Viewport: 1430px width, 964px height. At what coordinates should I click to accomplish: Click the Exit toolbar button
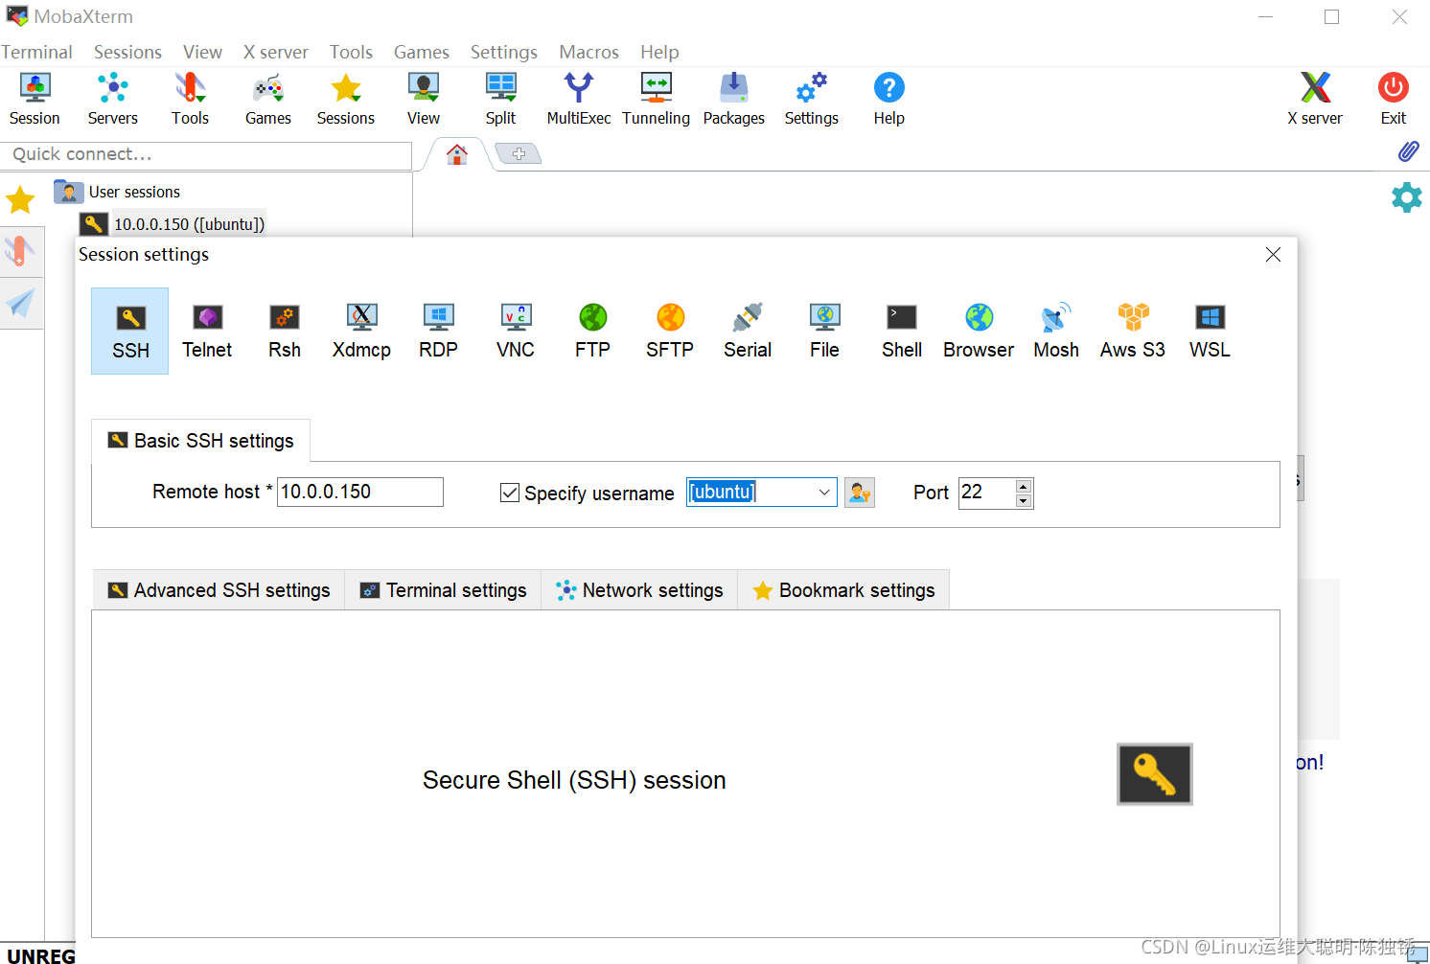pyautogui.click(x=1394, y=99)
